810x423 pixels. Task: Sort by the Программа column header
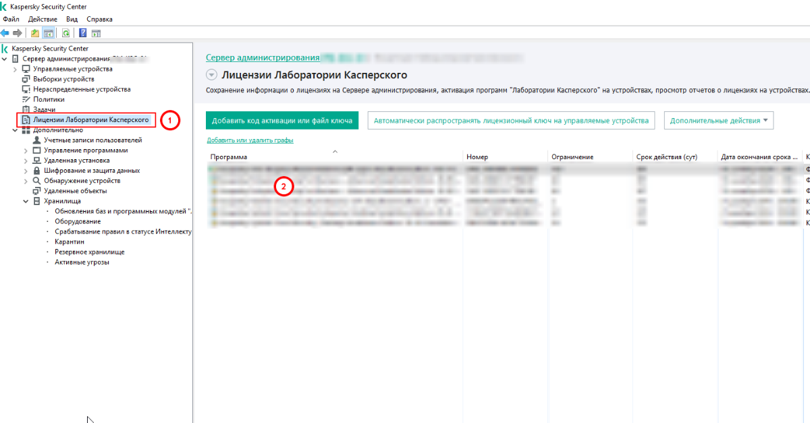(335, 157)
